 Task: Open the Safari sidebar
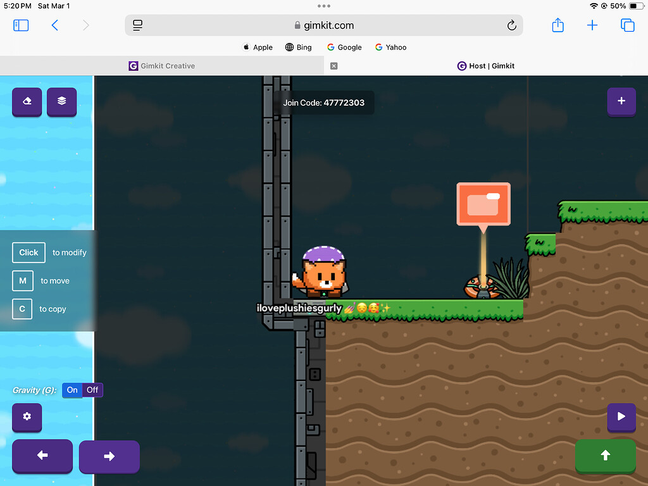point(21,25)
